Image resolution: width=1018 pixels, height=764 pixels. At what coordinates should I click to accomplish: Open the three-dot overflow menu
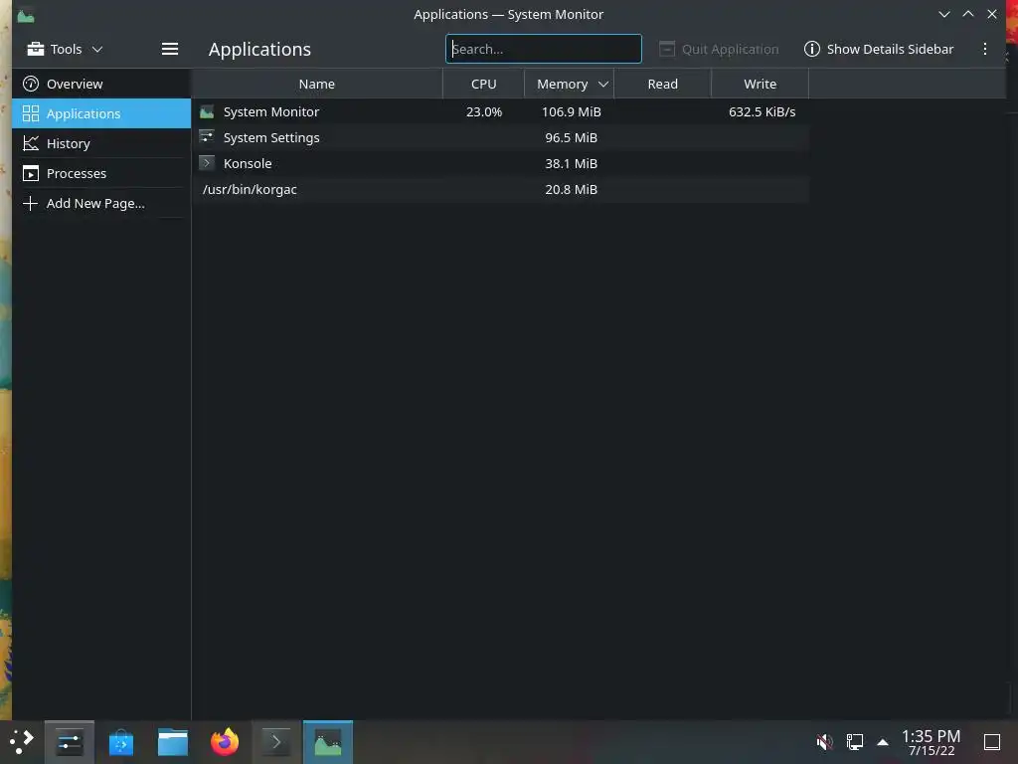point(985,49)
